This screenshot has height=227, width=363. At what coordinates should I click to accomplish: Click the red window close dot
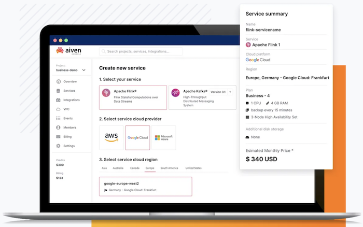55,40
